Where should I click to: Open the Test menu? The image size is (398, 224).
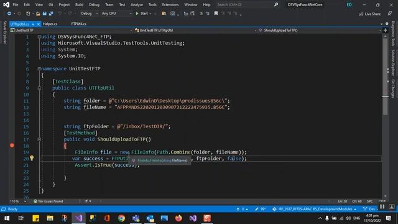pos(122,4)
